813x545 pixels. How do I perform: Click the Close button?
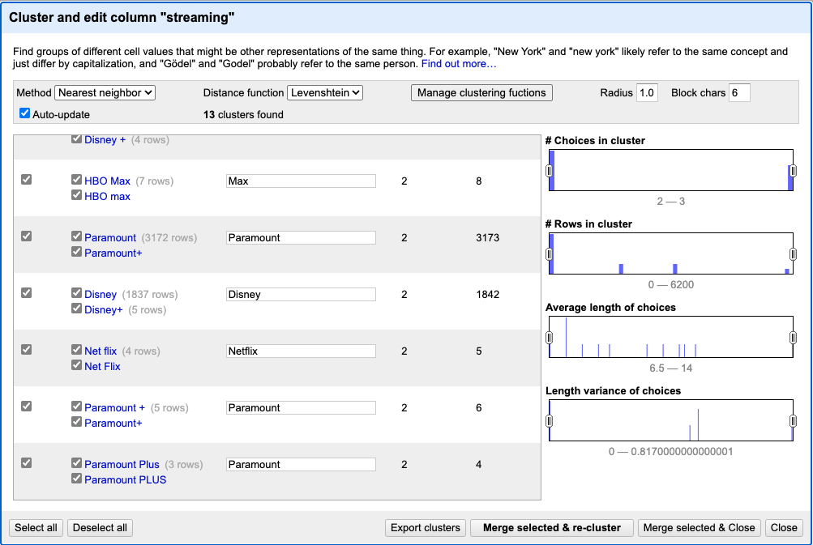coord(784,528)
